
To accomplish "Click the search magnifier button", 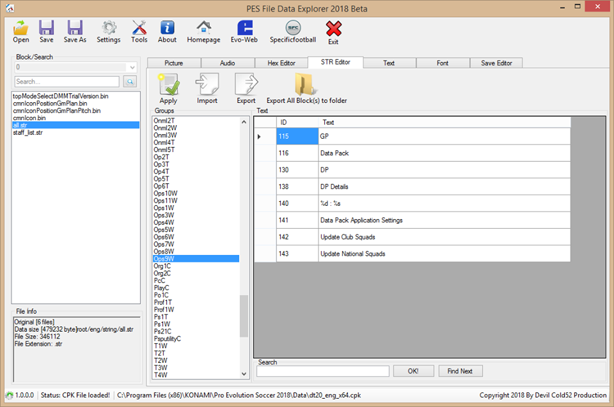I will (130, 82).
